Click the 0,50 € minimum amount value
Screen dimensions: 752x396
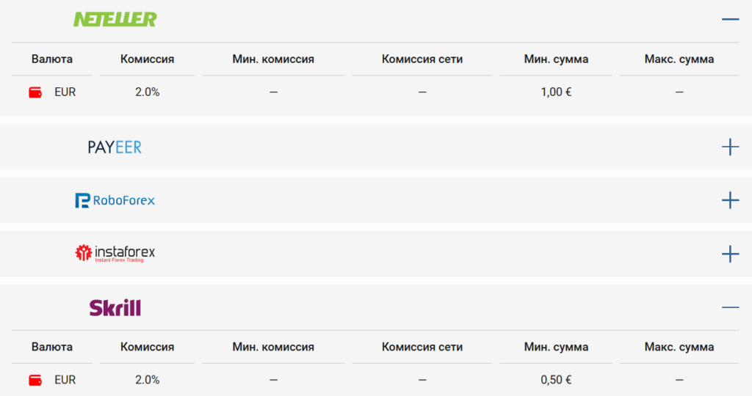(557, 380)
